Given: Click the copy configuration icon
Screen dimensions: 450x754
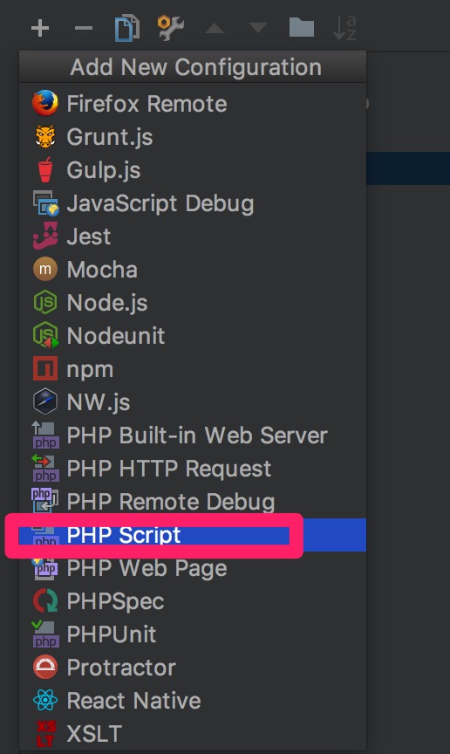Looking at the screenshot, I should coord(127,28).
